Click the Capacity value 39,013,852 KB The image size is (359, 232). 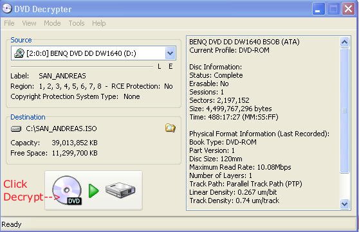point(75,143)
